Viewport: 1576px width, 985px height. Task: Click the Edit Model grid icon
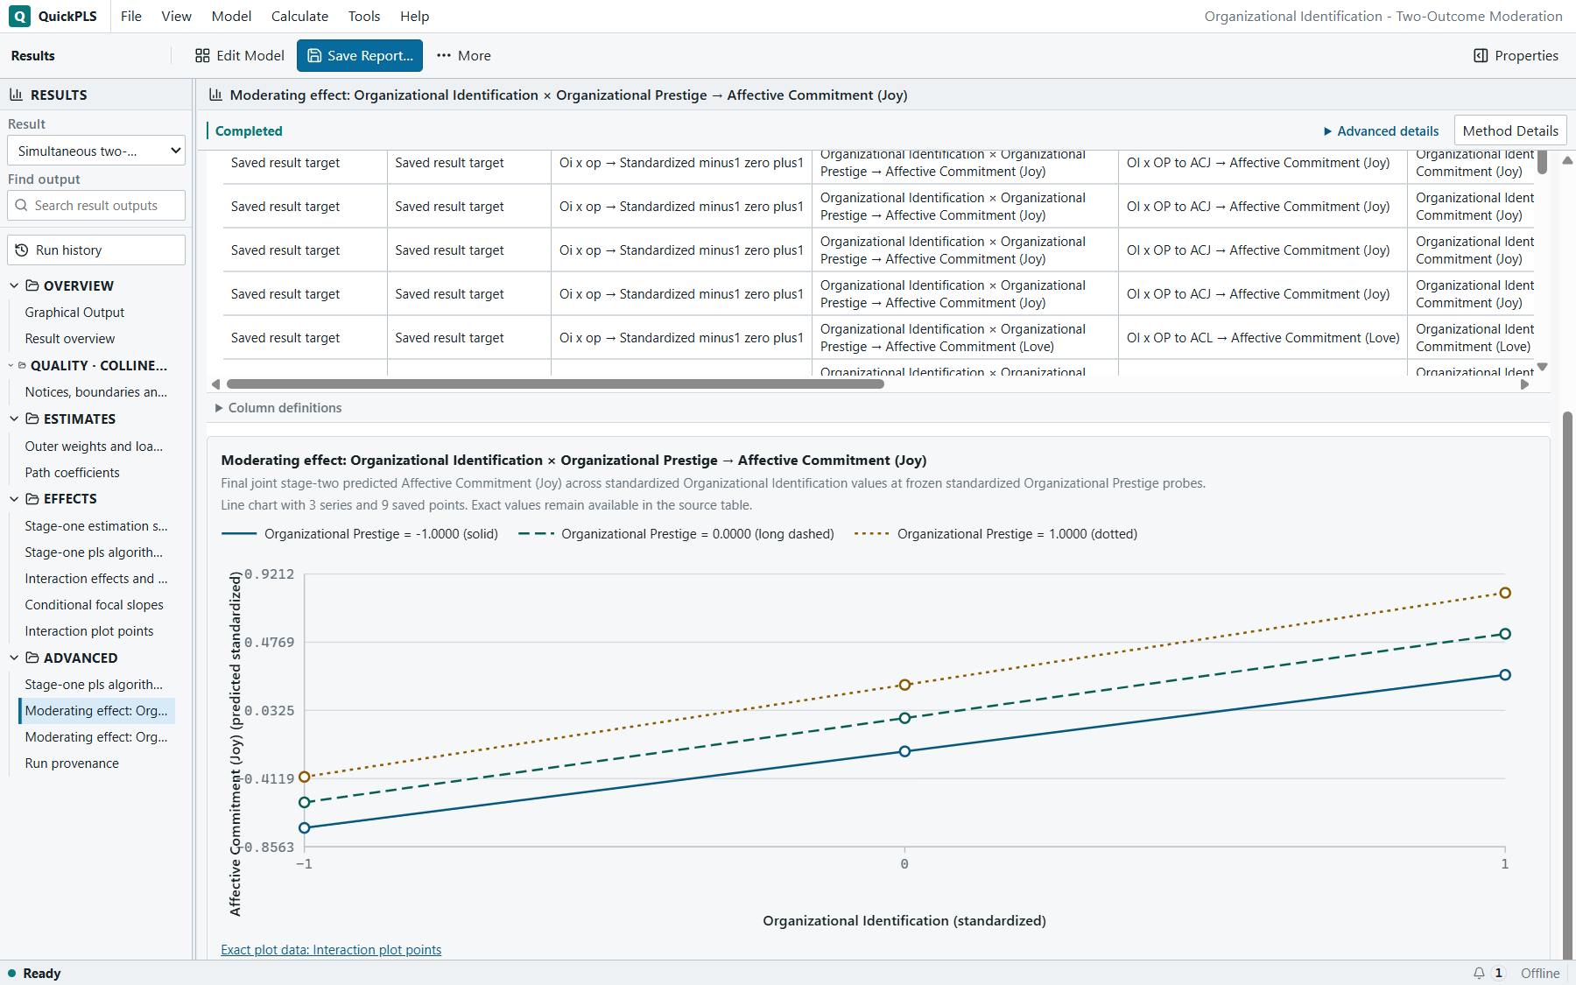(x=202, y=55)
